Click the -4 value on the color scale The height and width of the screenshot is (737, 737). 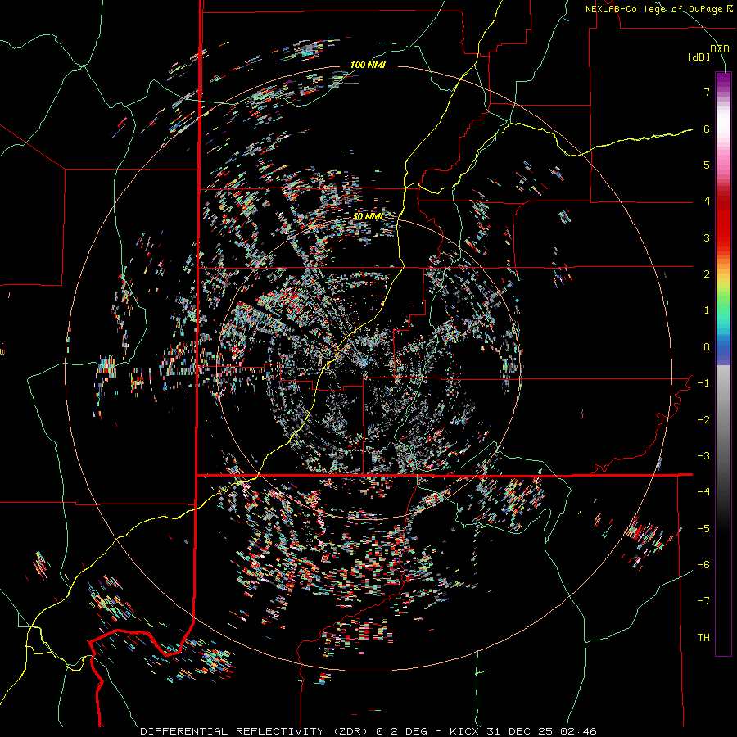[x=703, y=492]
